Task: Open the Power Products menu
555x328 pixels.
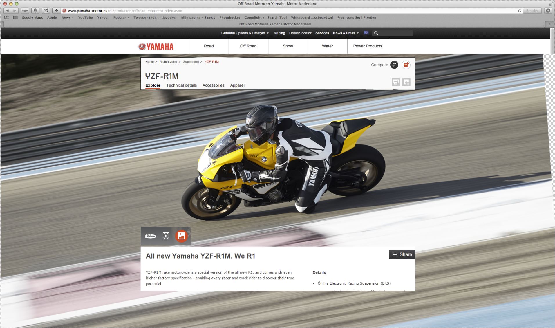Action: click(368, 46)
